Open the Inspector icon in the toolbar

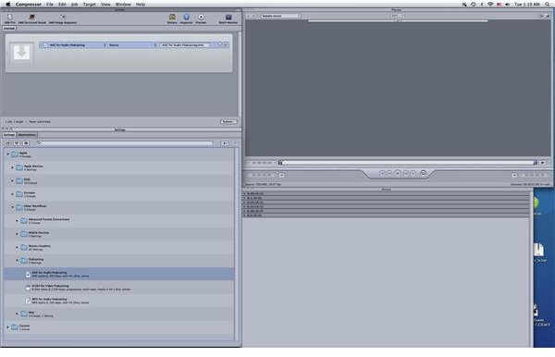186,18
